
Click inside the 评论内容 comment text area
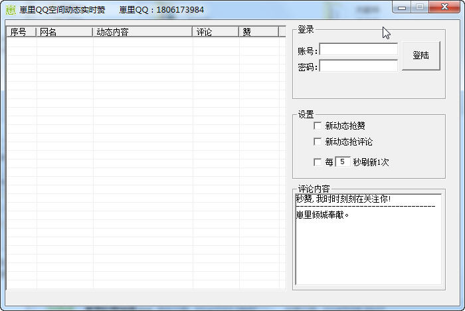tap(368, 239)
